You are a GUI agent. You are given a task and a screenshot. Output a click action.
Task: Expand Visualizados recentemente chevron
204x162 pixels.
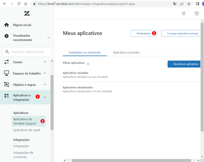(48, 38)
